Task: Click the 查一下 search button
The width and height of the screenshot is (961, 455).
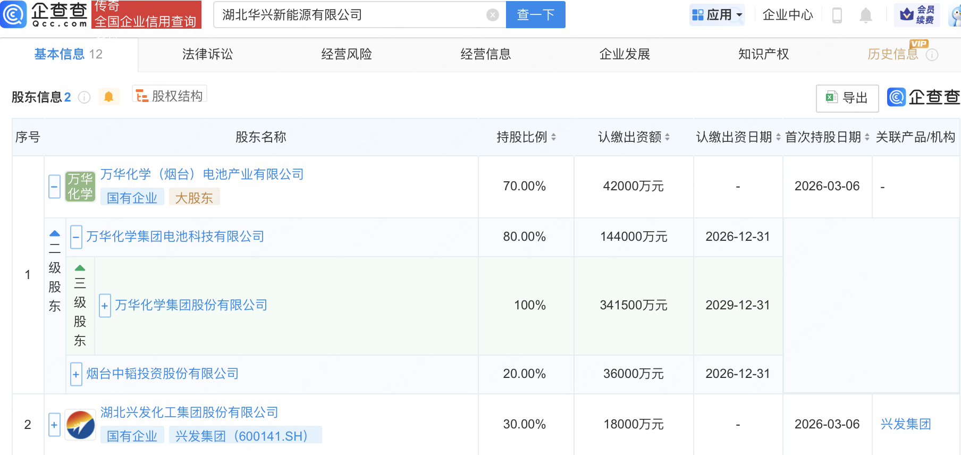Action: 535,15
